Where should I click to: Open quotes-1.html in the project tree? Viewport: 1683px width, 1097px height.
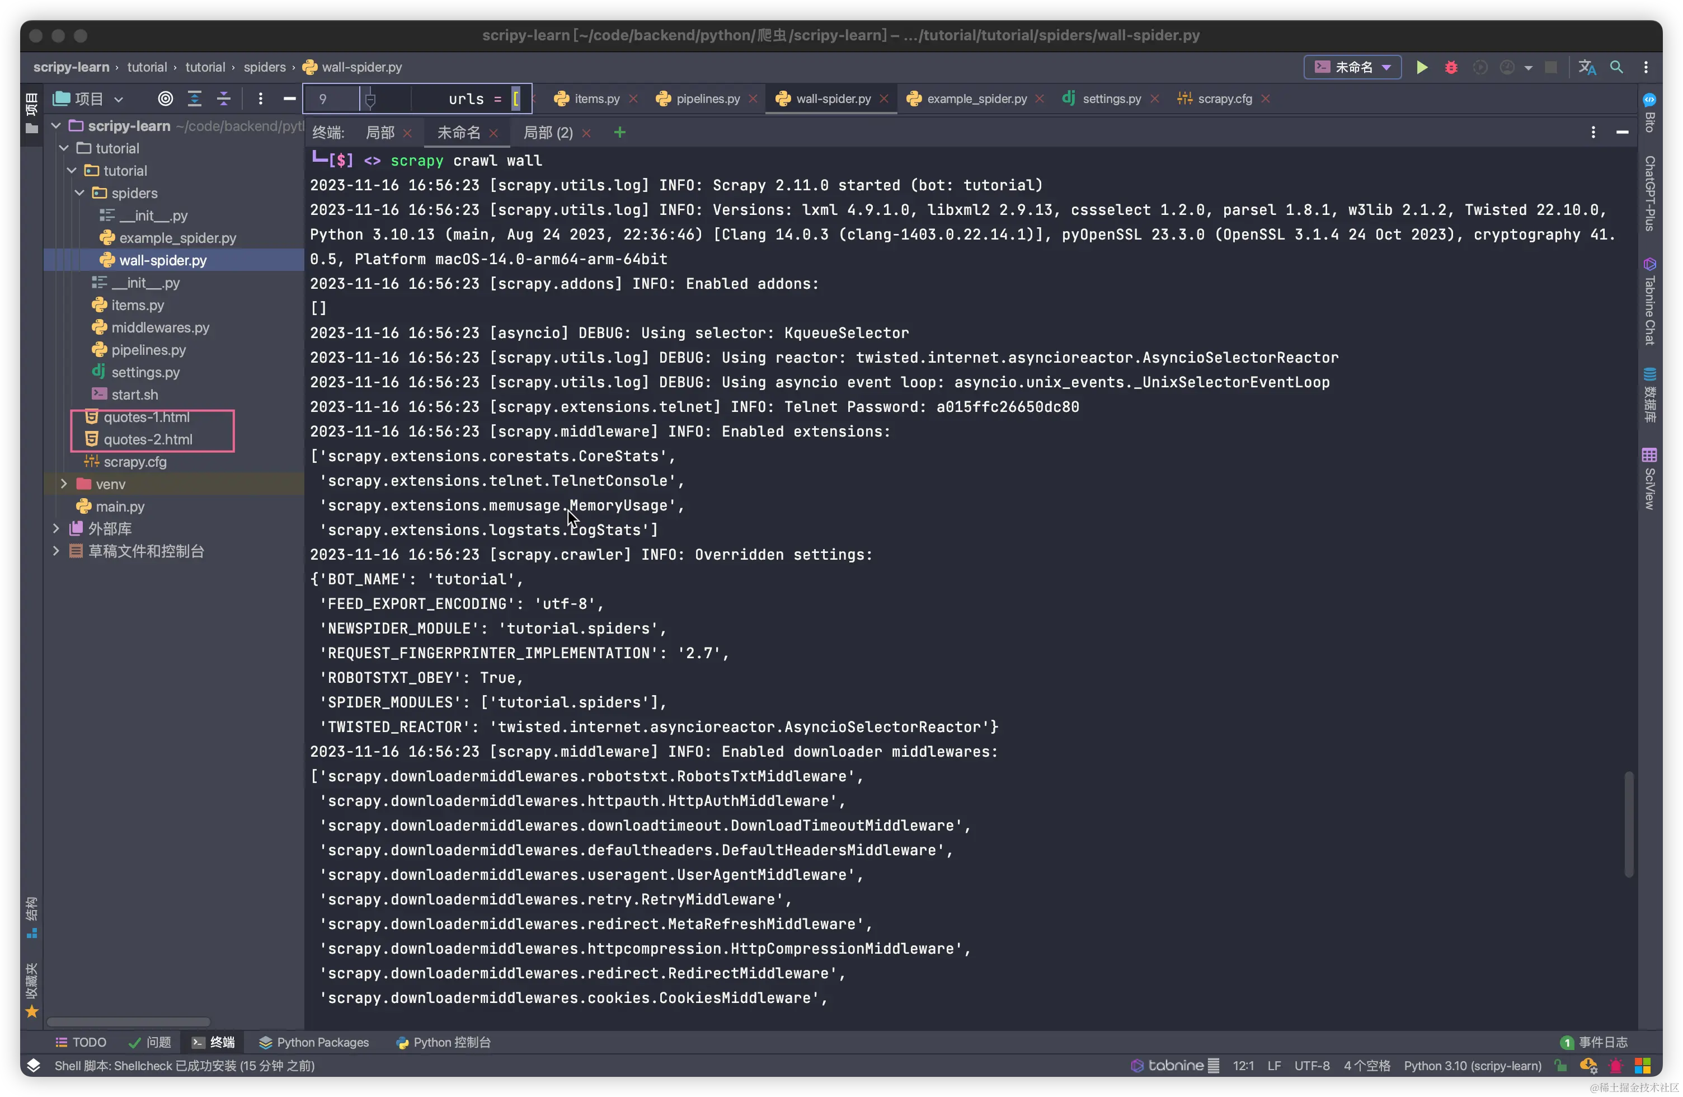tap(147, 416)
